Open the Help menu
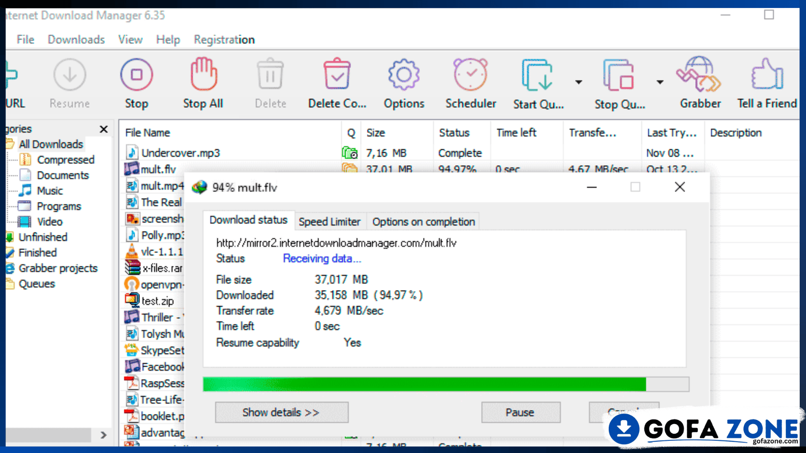806x453 pixels. click(168, 39)
